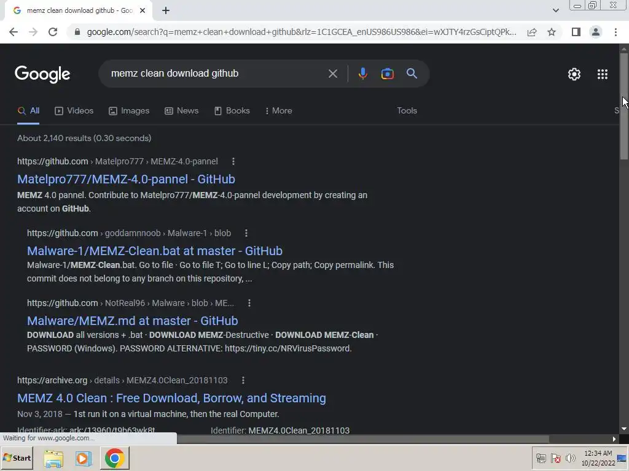Open Chrome profile avatar menu
This screenshot has width=629, height=471.
(x=596, y=32)
